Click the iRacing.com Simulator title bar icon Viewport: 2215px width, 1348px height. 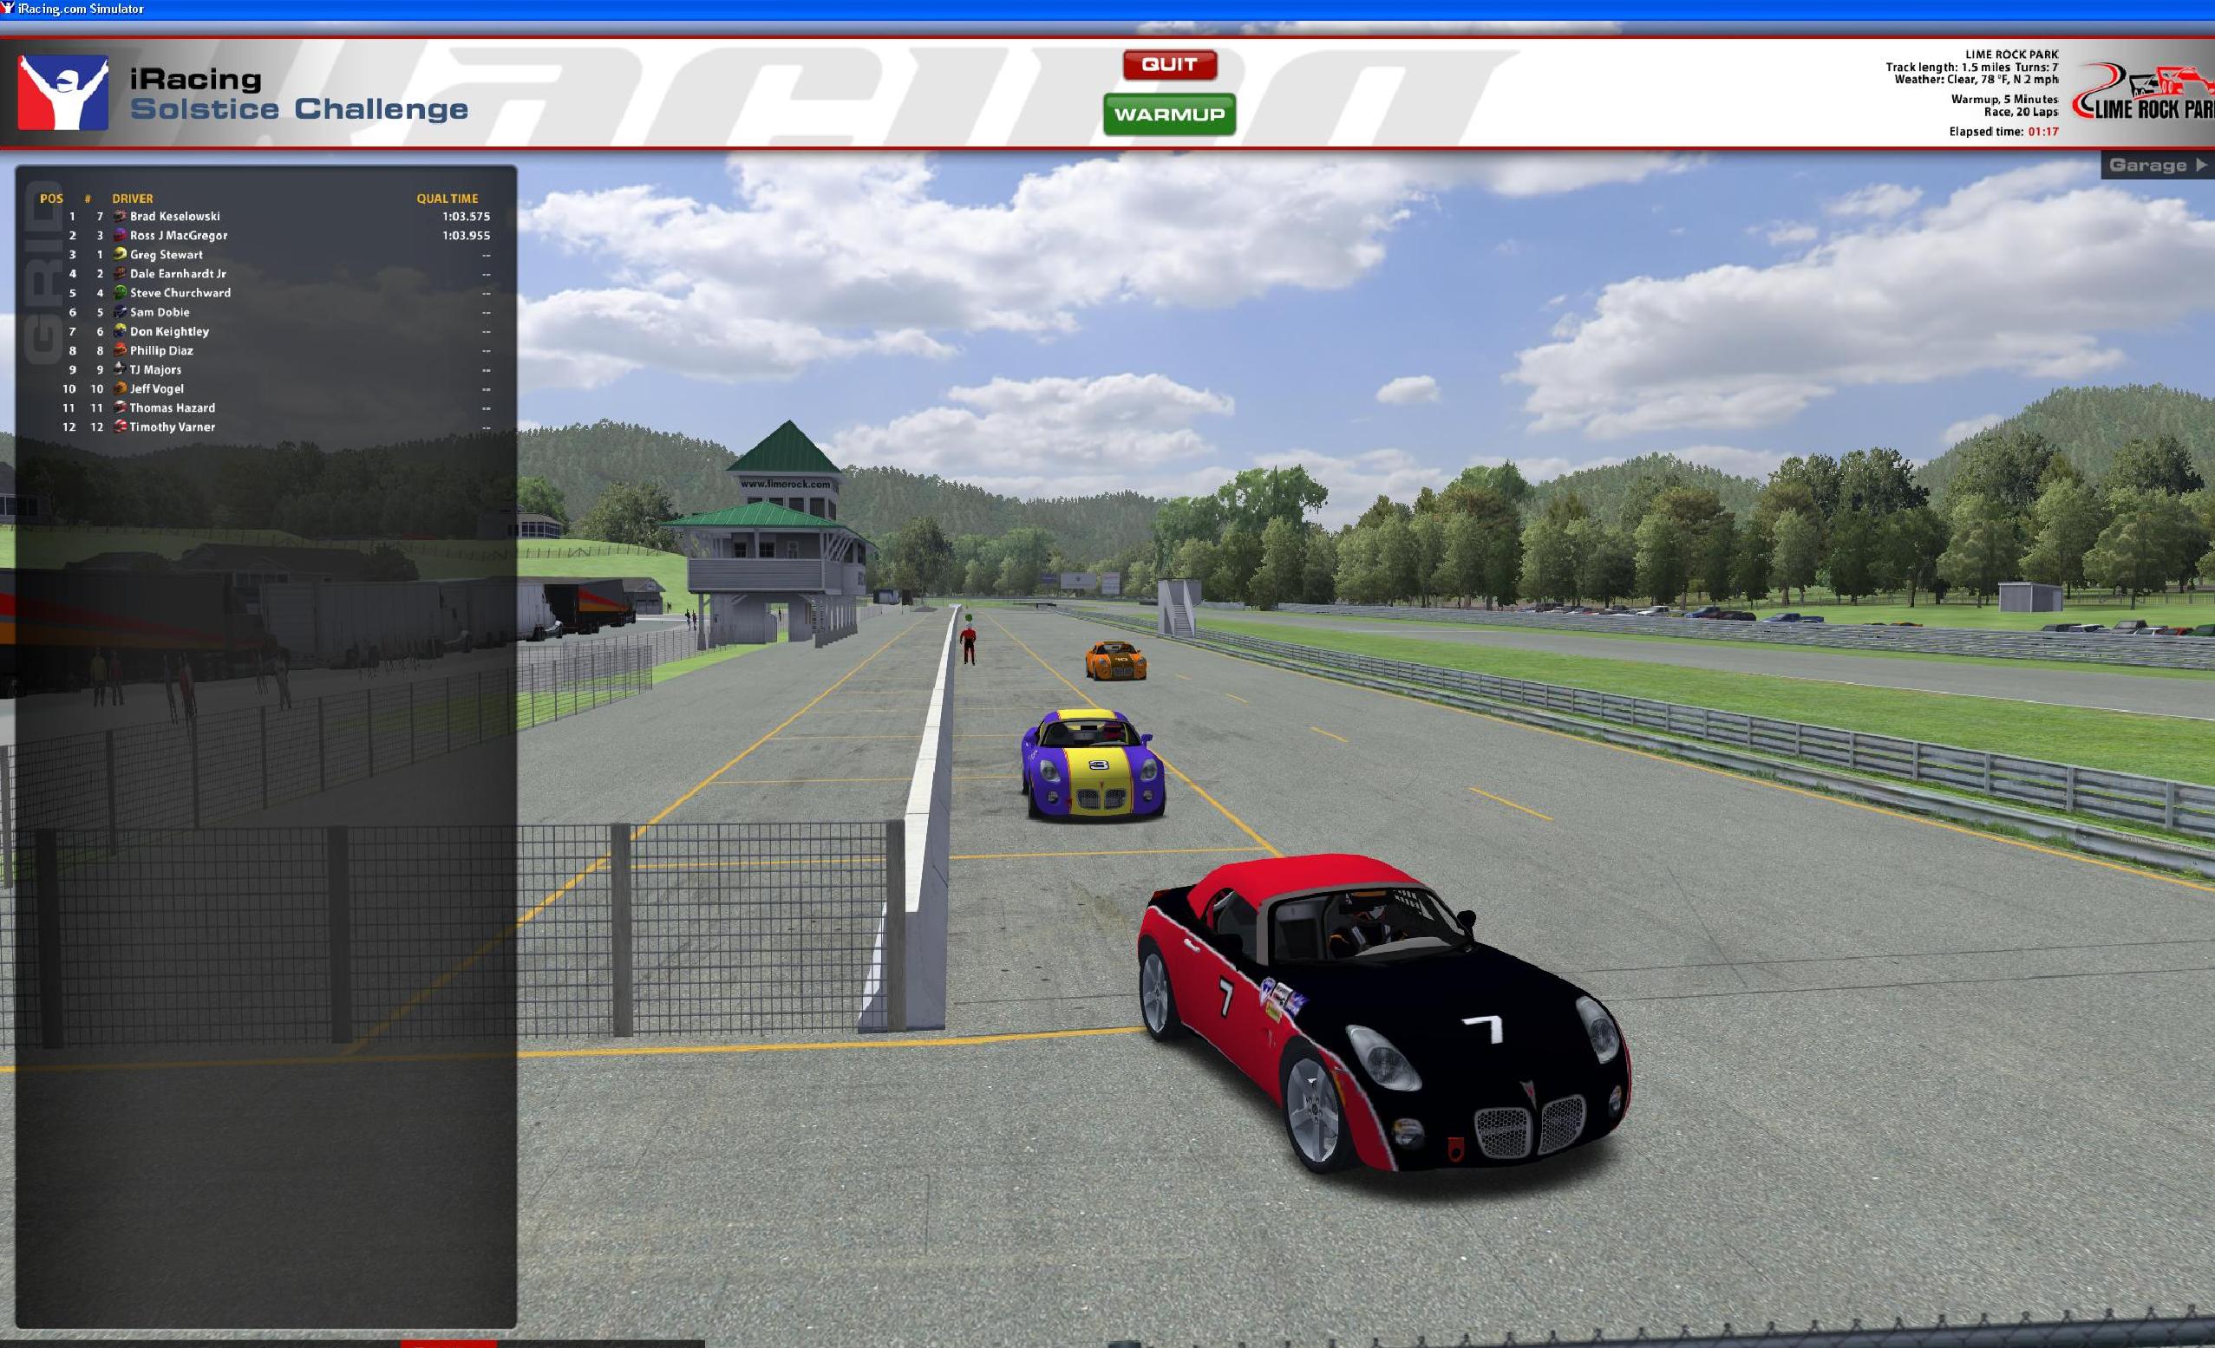tap(8, 9)
